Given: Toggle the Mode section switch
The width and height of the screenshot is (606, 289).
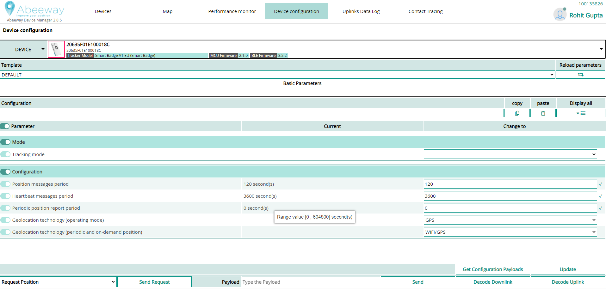Looking at the screenshot, I should click(x=5, y=142).
